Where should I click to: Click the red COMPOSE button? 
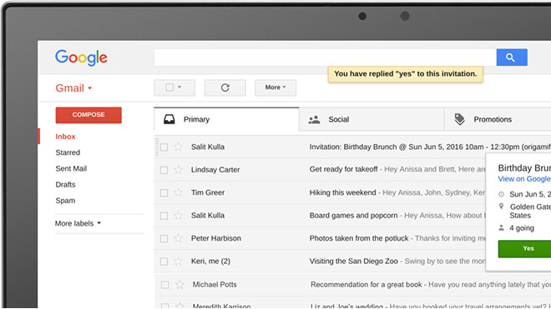pyautogui.click(x=88, y=115)
